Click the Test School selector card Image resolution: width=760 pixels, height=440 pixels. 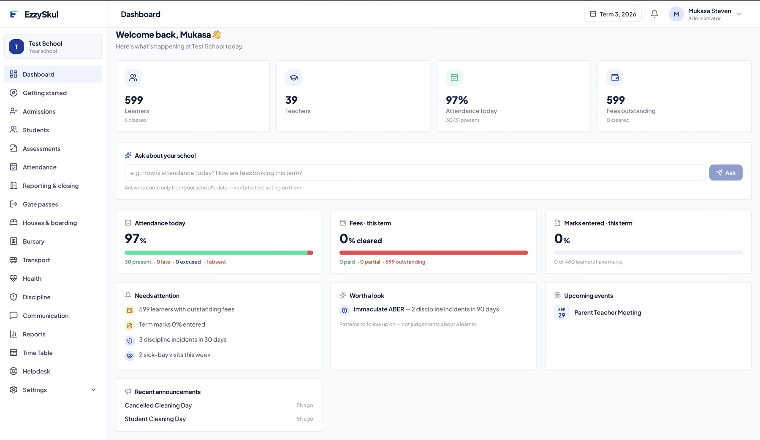pyautogui.click(x=53, y=47)
